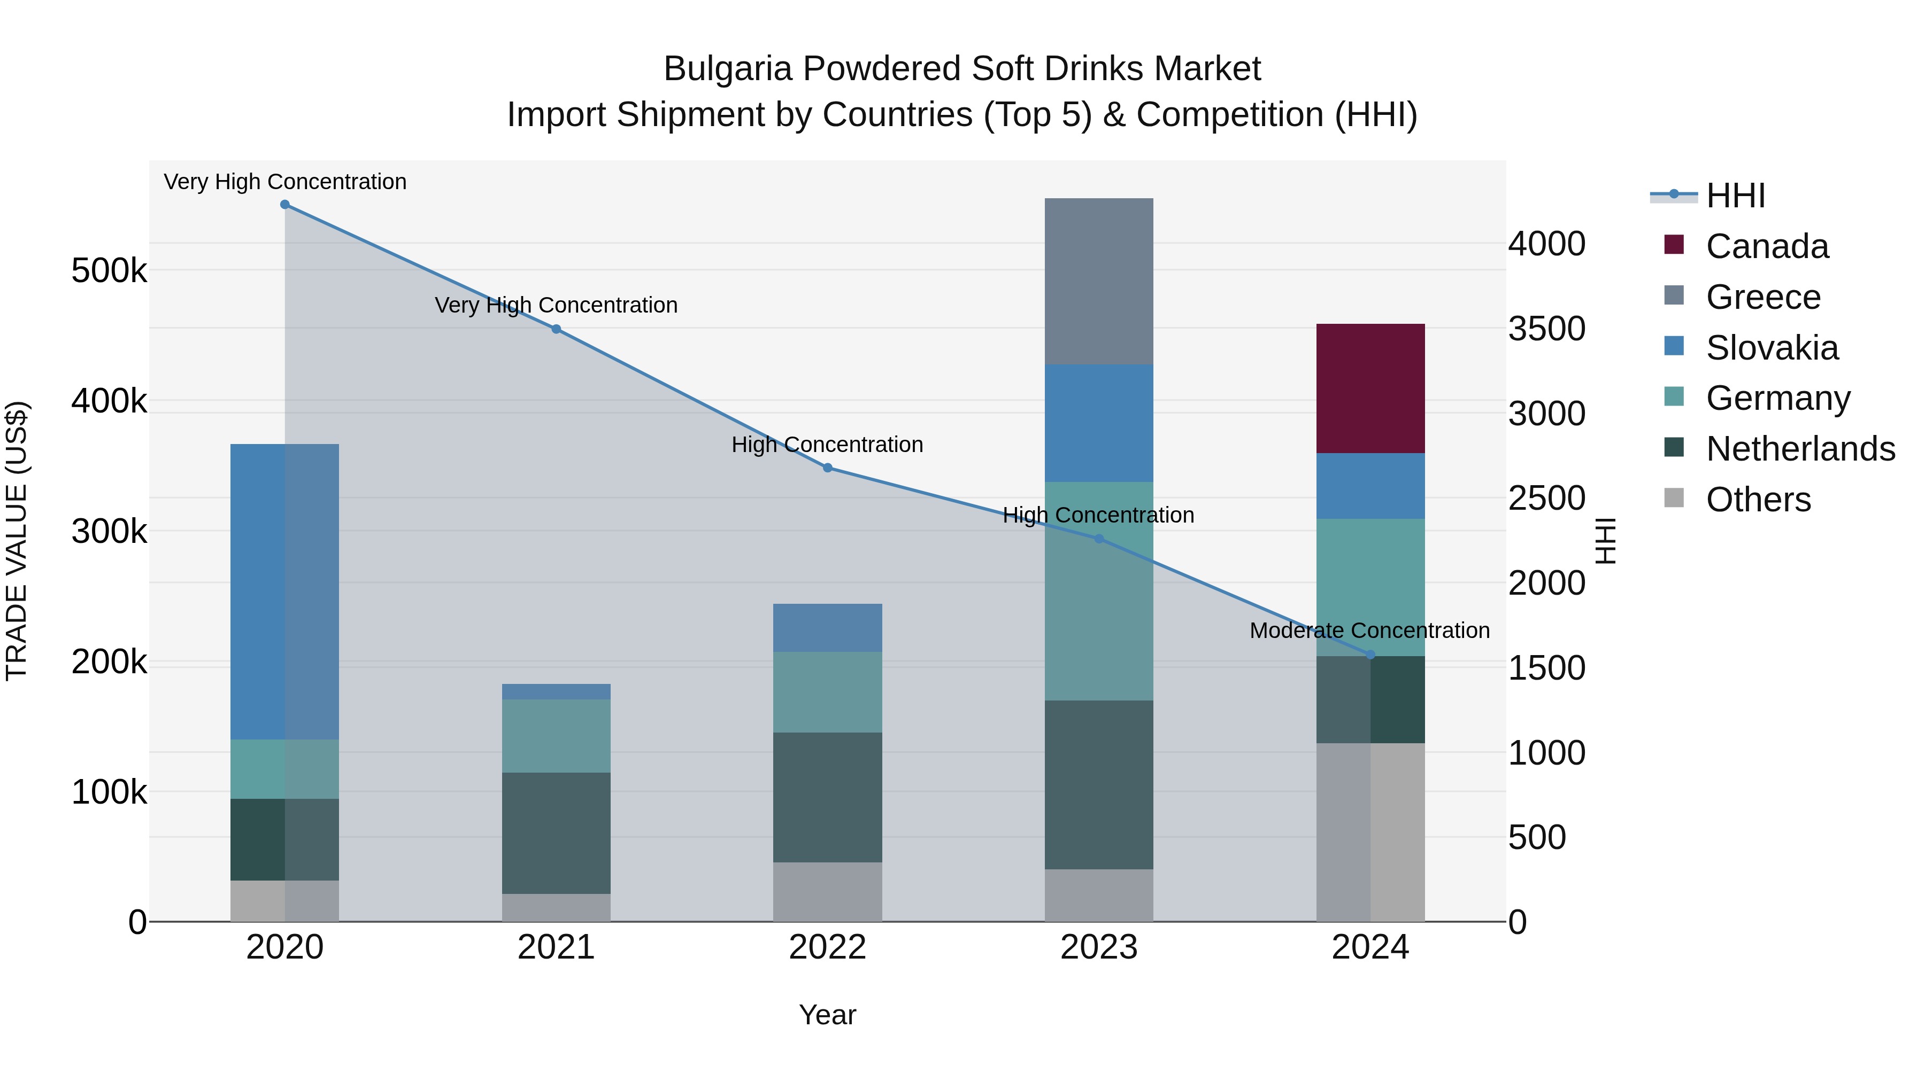Click the 'Very High Concentration' label above 2021
The image size is (1925, 1082).
coord(556,306)
